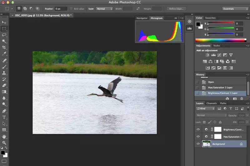Select the Path Selection tool
The image size is (250, 166).
click(x=4, y=124)
